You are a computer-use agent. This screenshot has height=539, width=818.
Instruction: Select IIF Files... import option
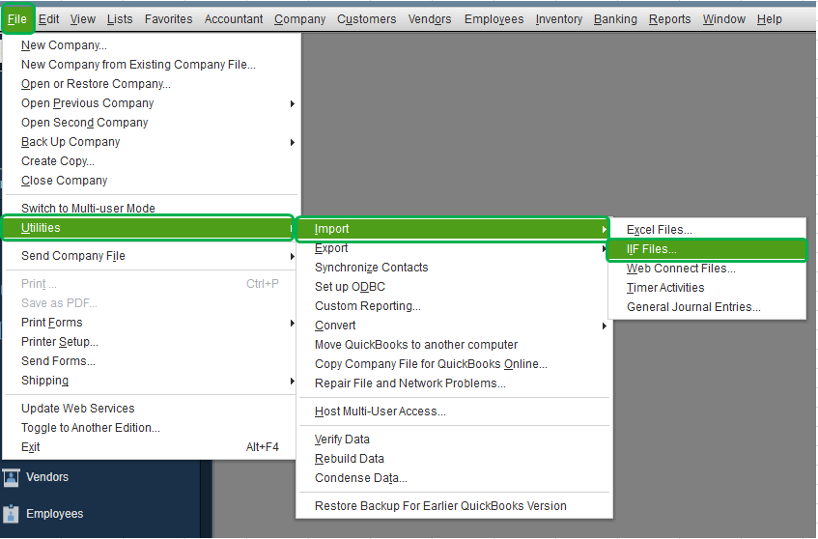click(707, 249)
